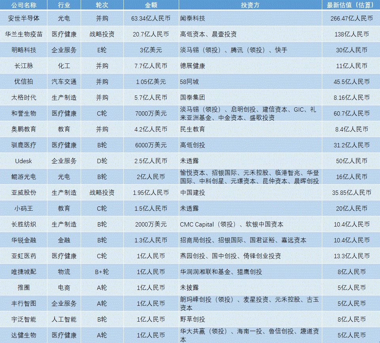The image size is (380, 343).
Task: Select the amount 7.7亿人民币
Action: point(151,65)
